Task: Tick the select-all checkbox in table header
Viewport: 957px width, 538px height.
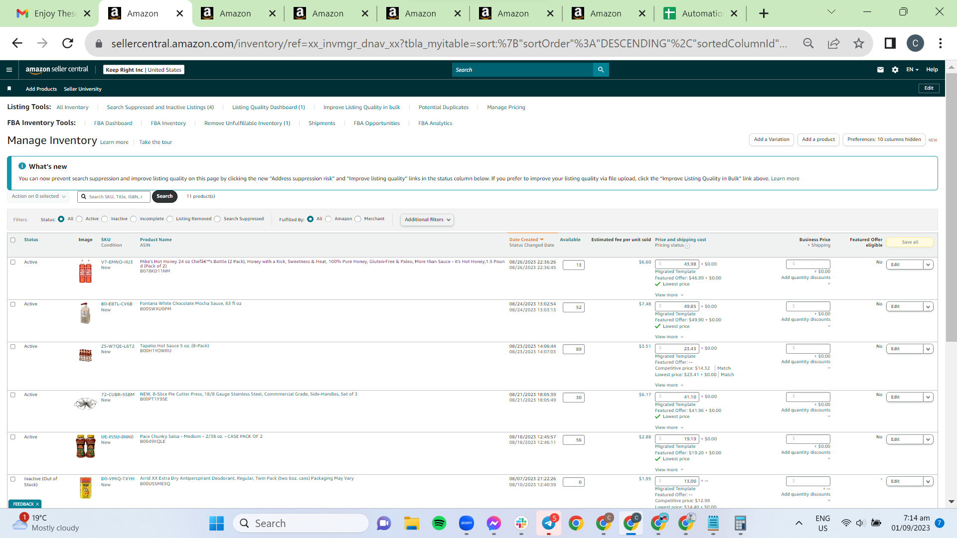Action: [x=13, y=240]
